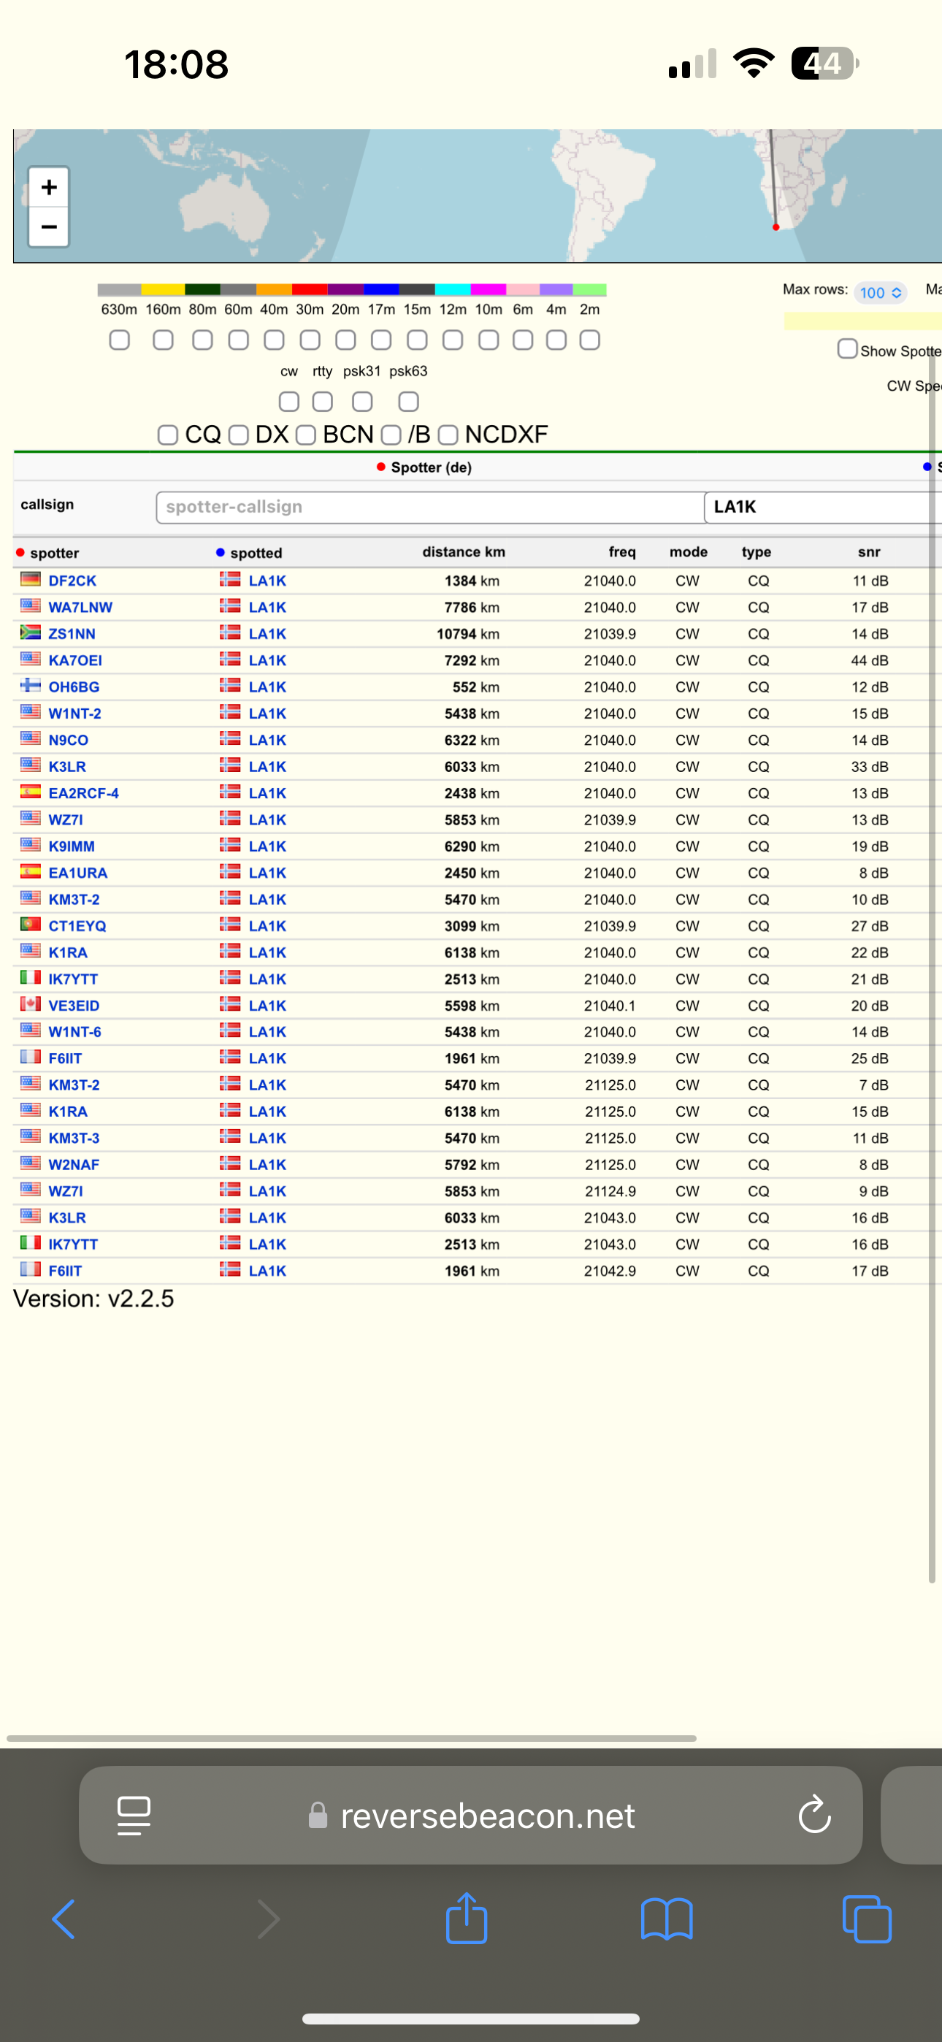Toggle the Show Spotter checkbox
This screenshot has width=942, height=2042.
(848, 349)
